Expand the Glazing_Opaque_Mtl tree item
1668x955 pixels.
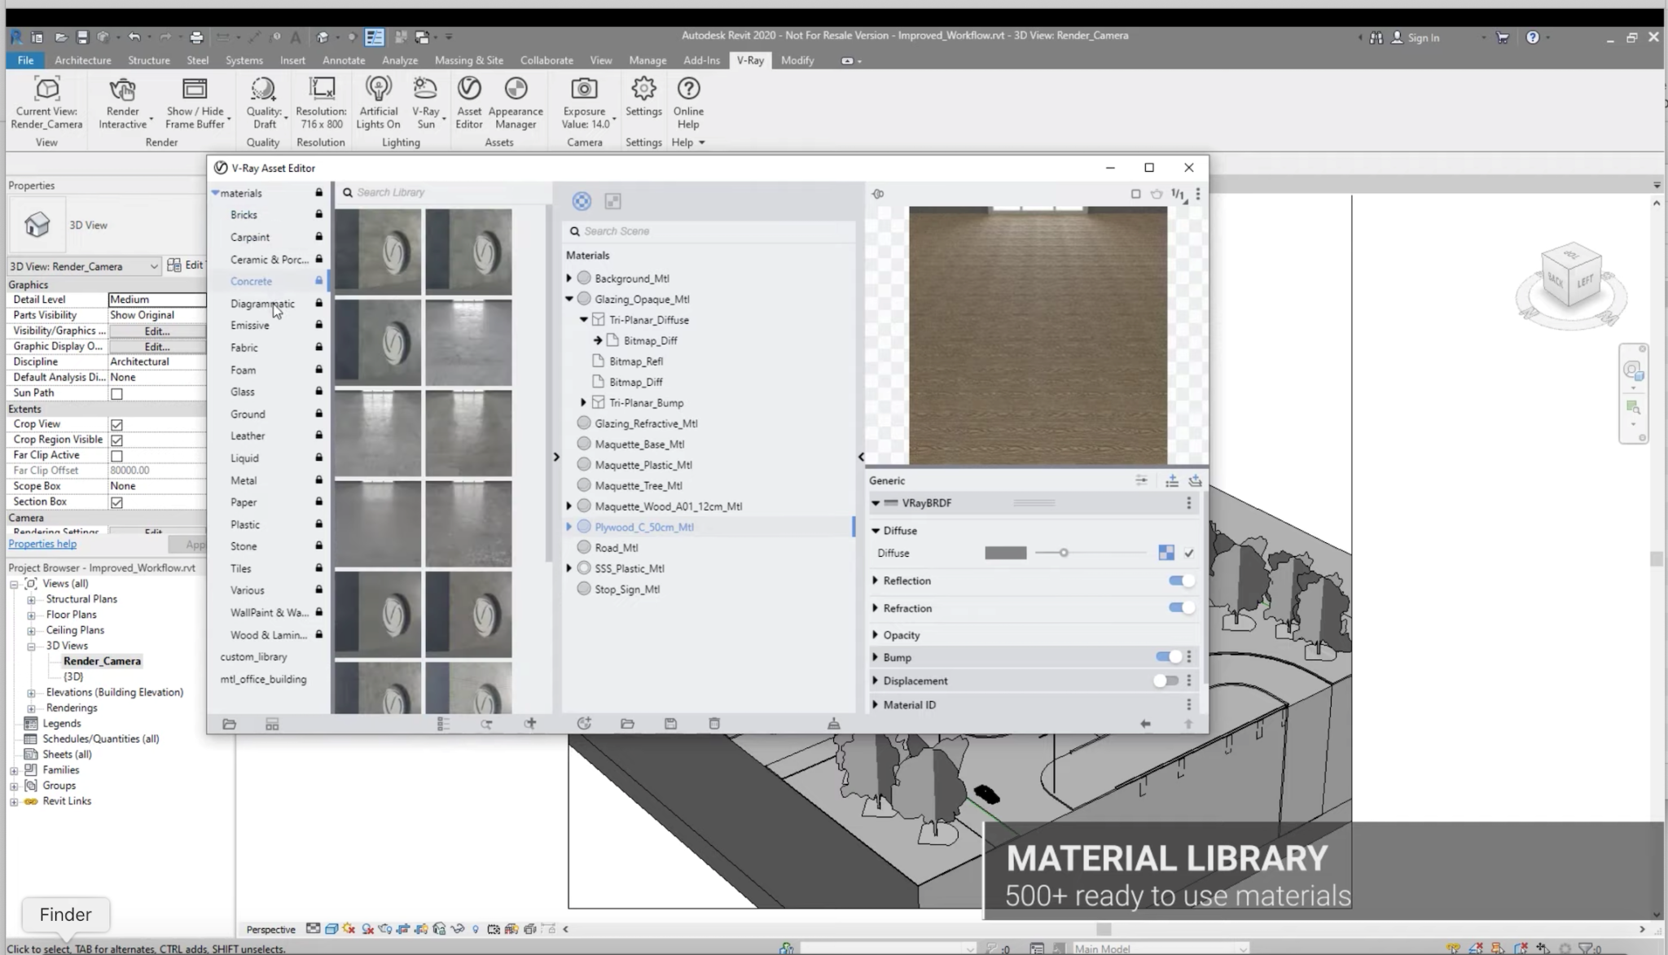(568, 299)
